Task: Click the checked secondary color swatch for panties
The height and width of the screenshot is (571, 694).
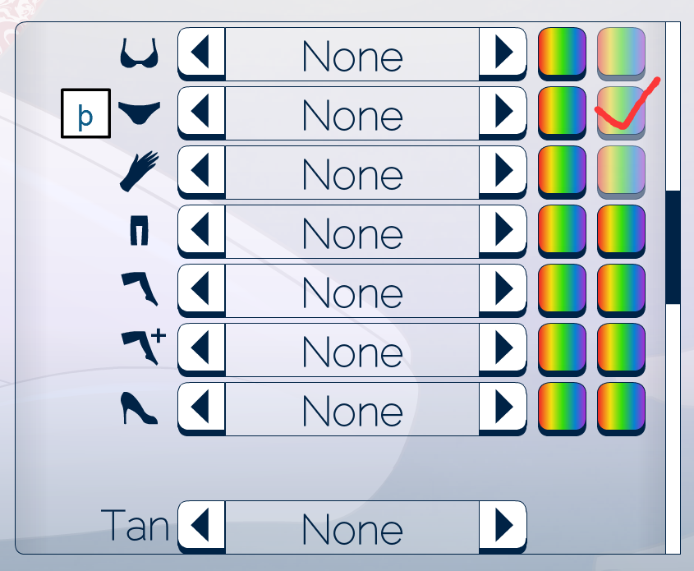Action: coord(621,112)
